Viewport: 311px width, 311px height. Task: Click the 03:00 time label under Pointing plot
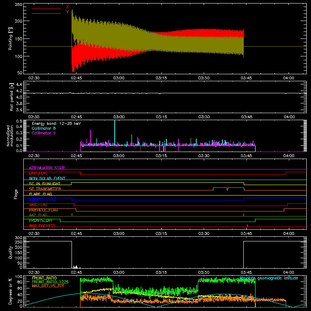119,78
